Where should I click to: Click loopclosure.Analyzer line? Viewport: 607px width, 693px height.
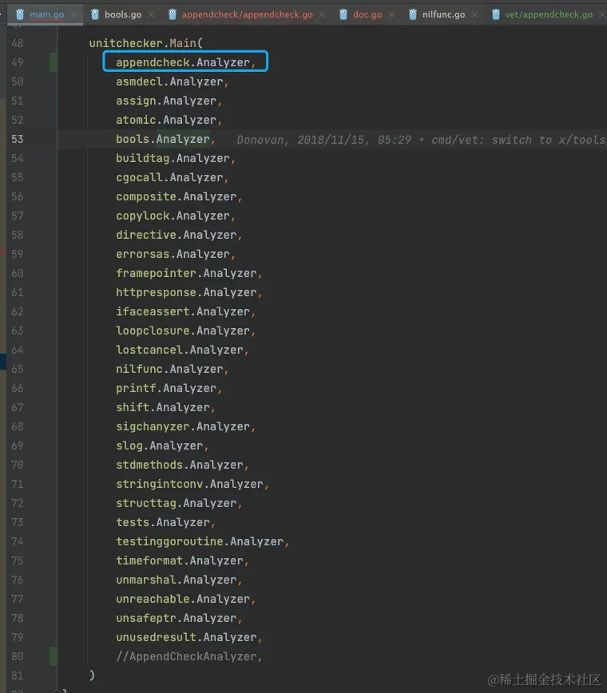(x=185, y=331)
